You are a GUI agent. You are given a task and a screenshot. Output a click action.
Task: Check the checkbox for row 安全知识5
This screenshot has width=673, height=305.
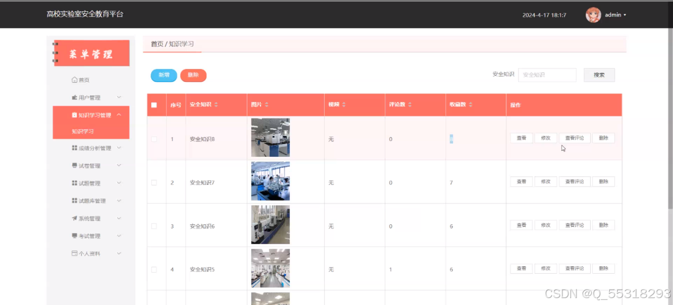click(154, 270)
